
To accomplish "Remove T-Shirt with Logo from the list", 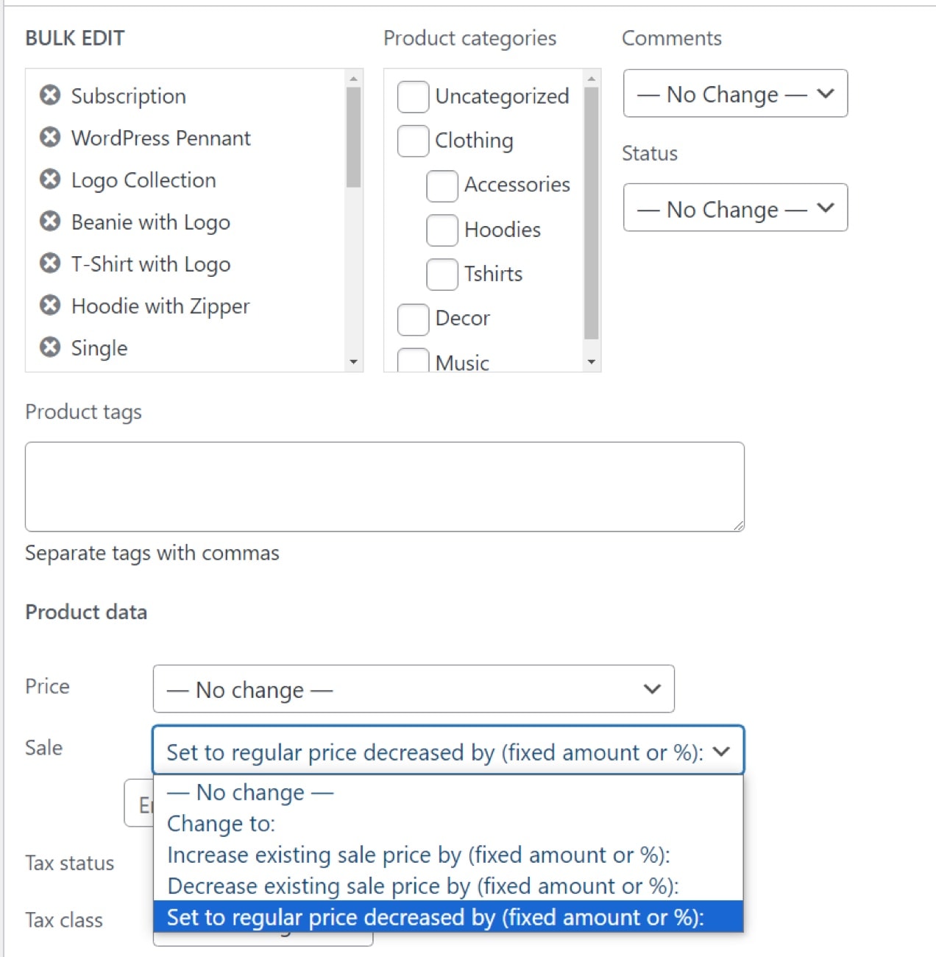I will pyautogui.click(x=49, y=264).
